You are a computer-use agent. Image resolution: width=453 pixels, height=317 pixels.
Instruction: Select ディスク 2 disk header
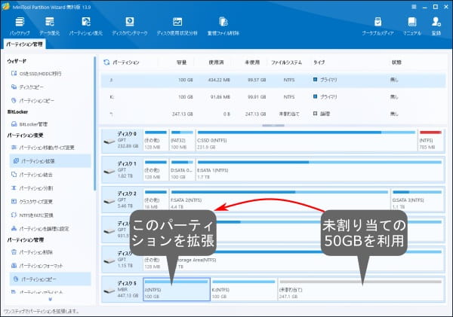pyautogui.click(x=122, y=200)
